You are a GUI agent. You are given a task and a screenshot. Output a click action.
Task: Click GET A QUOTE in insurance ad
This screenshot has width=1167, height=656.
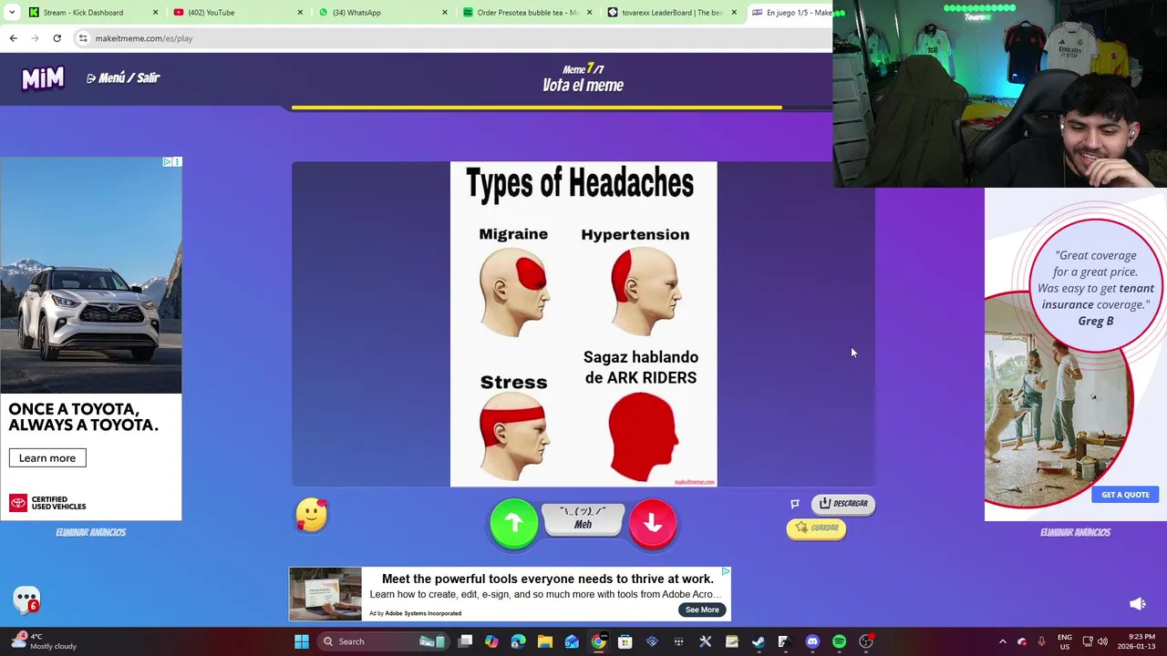point(1125,495)
